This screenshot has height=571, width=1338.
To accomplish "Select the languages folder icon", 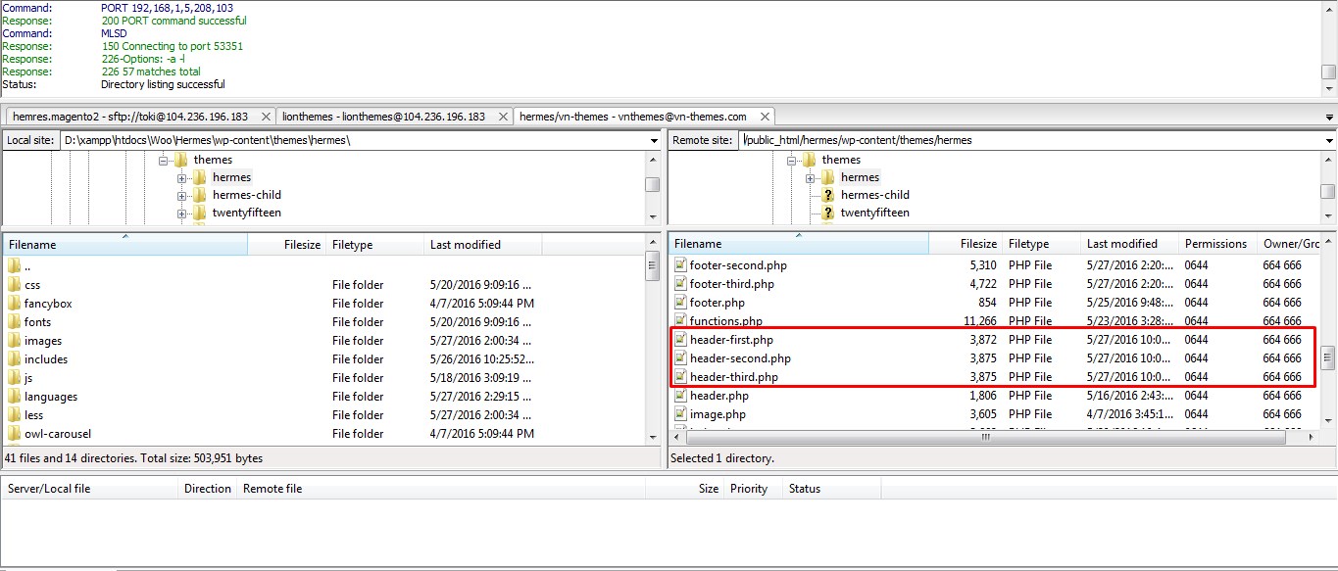I will pyautogui.click(x=14, y=397).
